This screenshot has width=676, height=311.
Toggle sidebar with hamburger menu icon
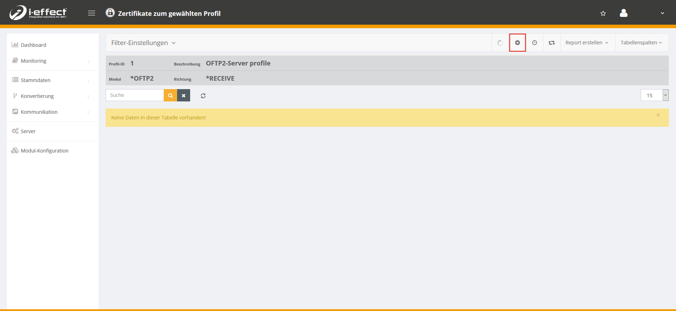92,13
